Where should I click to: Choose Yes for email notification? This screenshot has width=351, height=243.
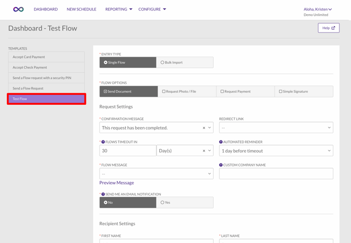tap(184, 203)
